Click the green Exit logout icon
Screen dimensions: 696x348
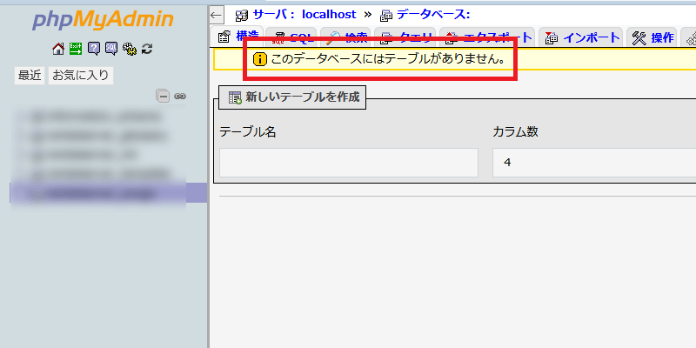pos(76,49)
